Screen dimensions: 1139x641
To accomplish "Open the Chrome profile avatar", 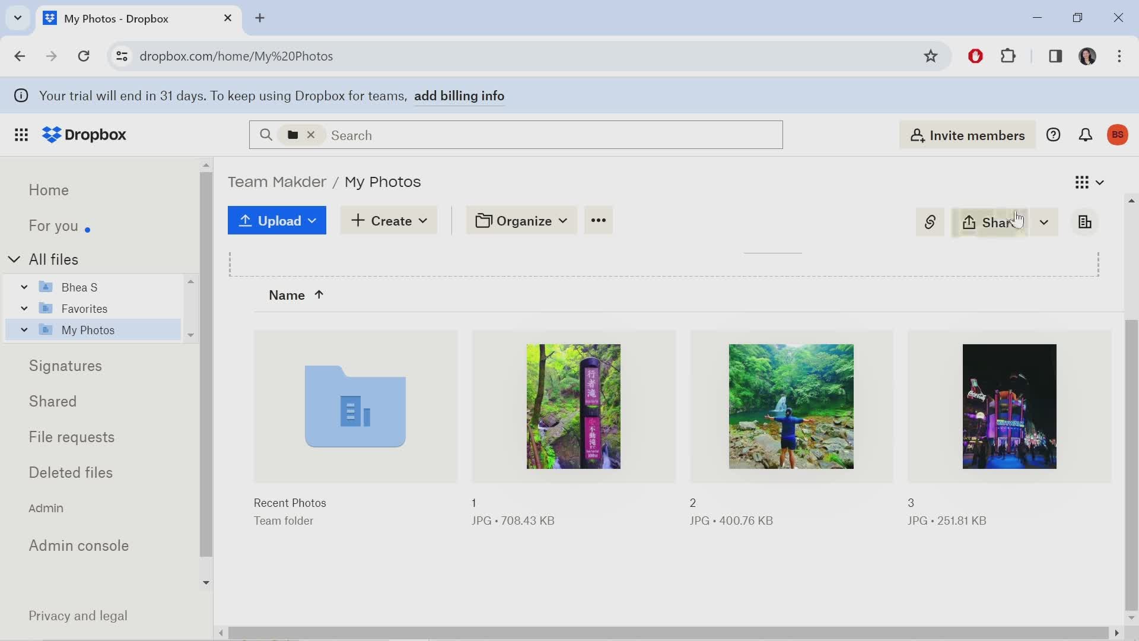I will (1087, 56).
